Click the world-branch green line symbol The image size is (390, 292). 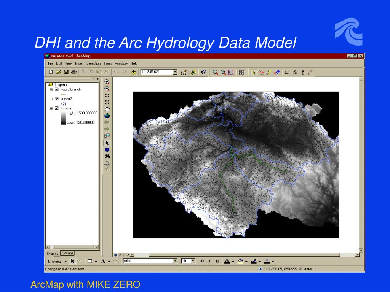pos(63,94)
